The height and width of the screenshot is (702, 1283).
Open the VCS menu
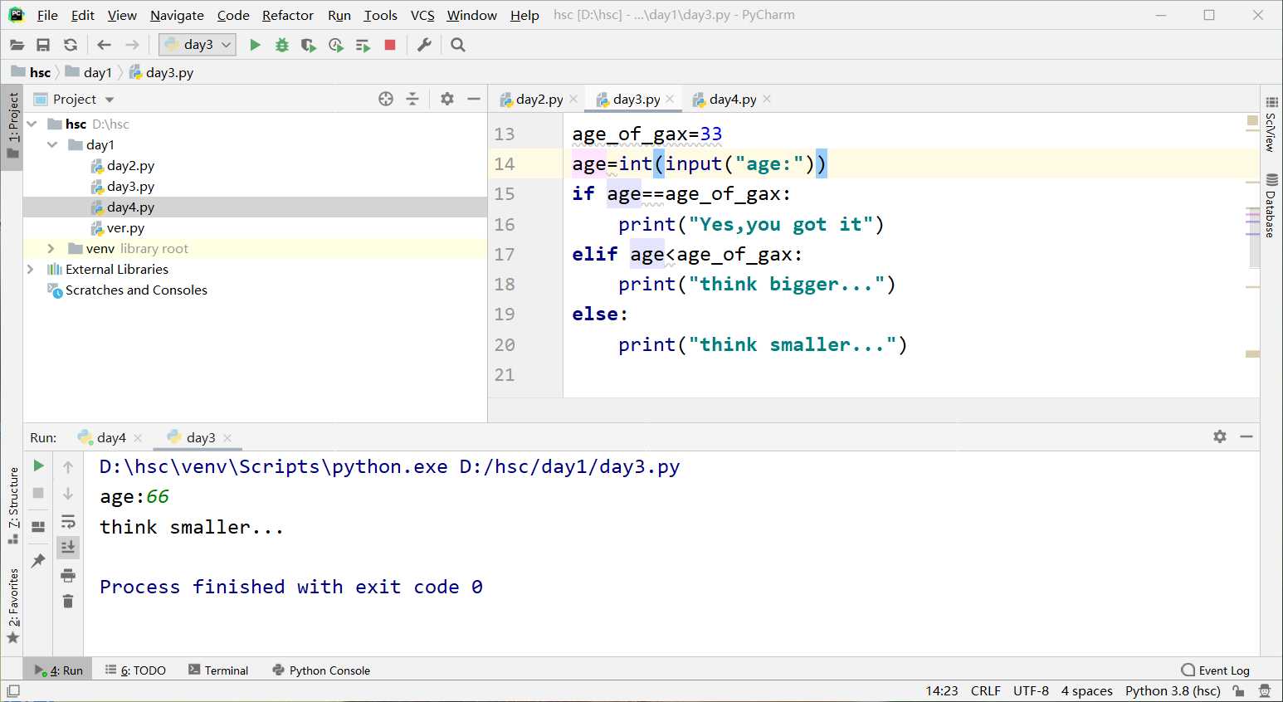pyautogui.click(x=422, y=15)
